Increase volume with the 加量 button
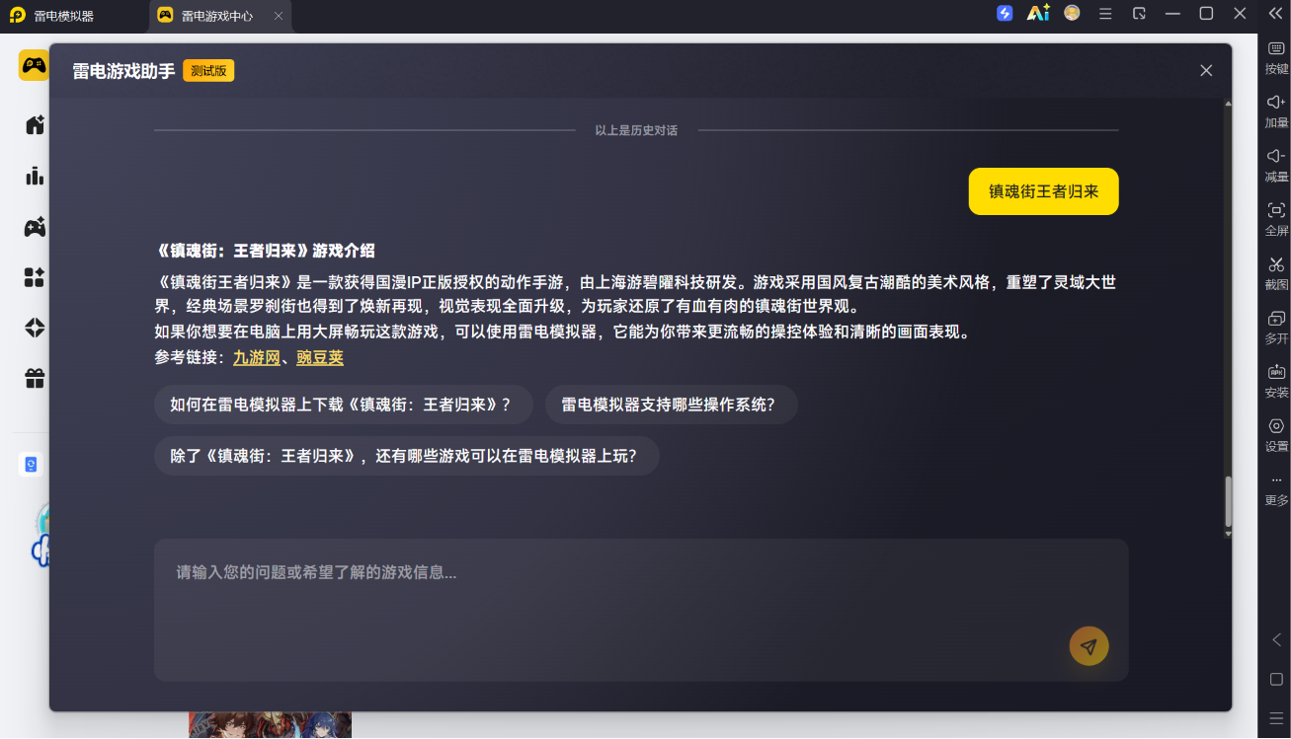The width and height of the screenshot is (1291, 739). (x=1276, y=111)
